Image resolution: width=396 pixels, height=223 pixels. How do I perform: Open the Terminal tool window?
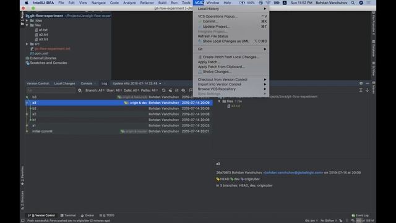[x=68, y=216]
